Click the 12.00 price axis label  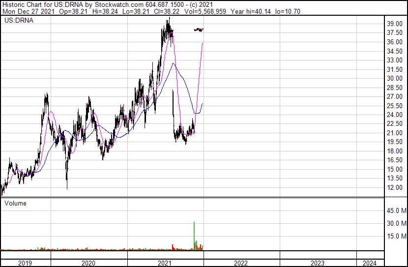point(395,187)
